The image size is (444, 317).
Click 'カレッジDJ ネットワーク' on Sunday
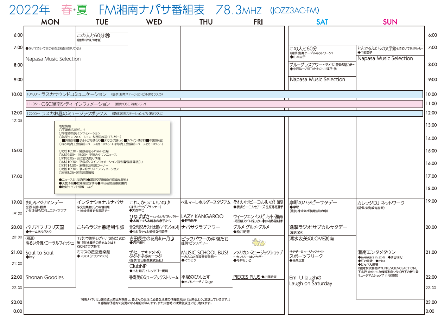[x=381, y=203]
